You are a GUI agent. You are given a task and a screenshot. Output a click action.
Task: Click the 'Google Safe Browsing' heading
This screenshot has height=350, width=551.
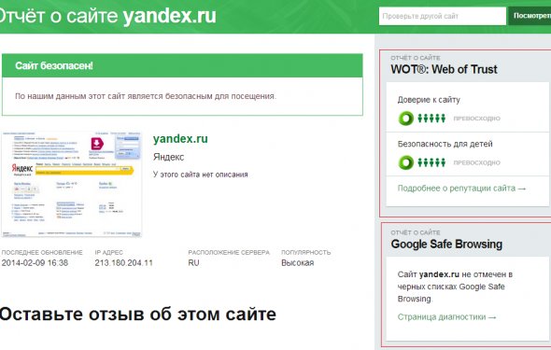(x=446, y=244)
